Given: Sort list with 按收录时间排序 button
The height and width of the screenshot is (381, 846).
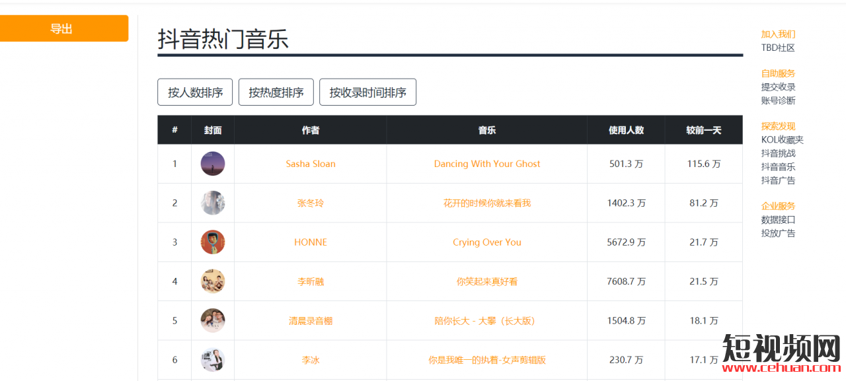Looking at the screenshot, I should tap(367, 92).
